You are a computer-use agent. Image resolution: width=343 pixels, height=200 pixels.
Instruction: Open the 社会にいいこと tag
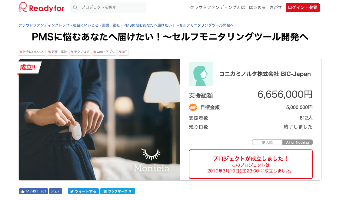pyautogui.click(x=32, y=52)
